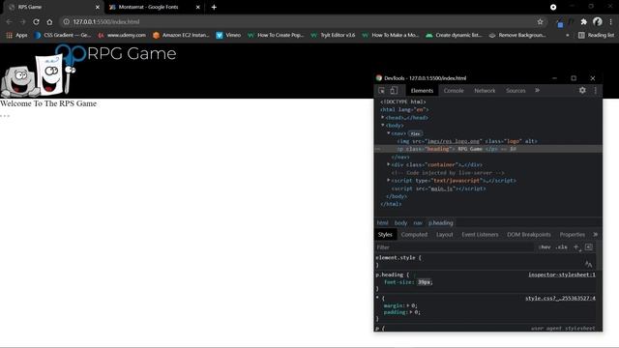This screenshot has height=348, width=619.
Task: Reload the current page
Action: coord(36,21)
